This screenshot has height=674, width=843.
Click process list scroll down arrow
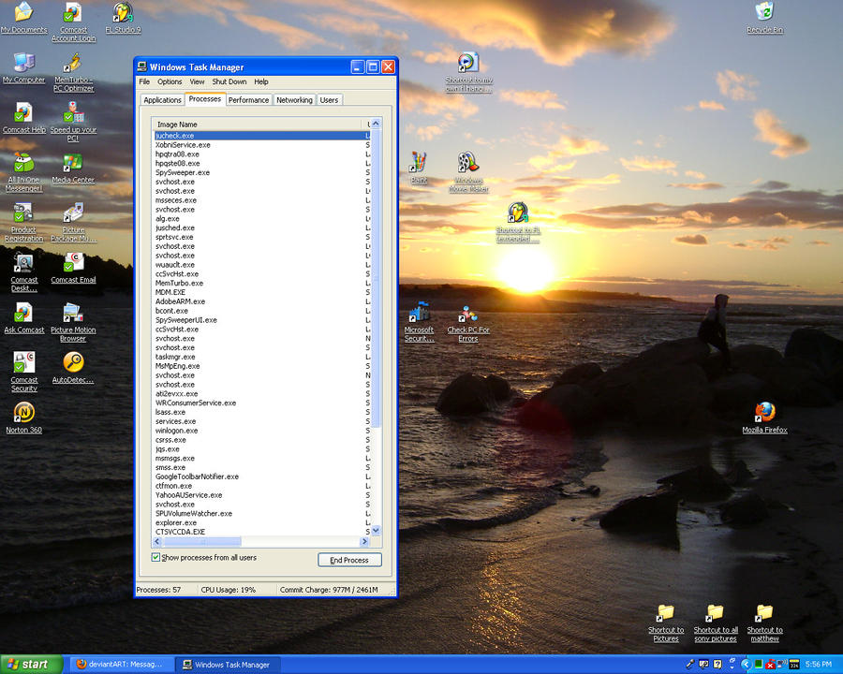tap(376, 531)
